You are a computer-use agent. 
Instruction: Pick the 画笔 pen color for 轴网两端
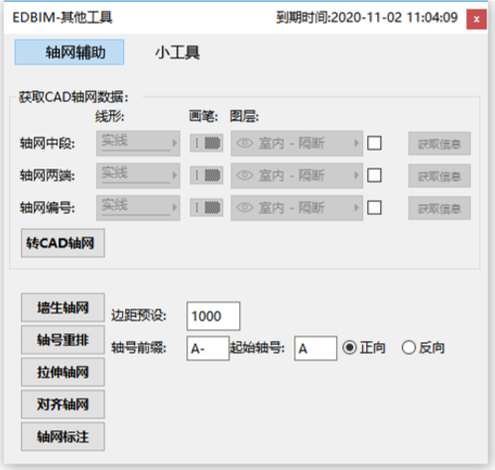coord(206,176)
